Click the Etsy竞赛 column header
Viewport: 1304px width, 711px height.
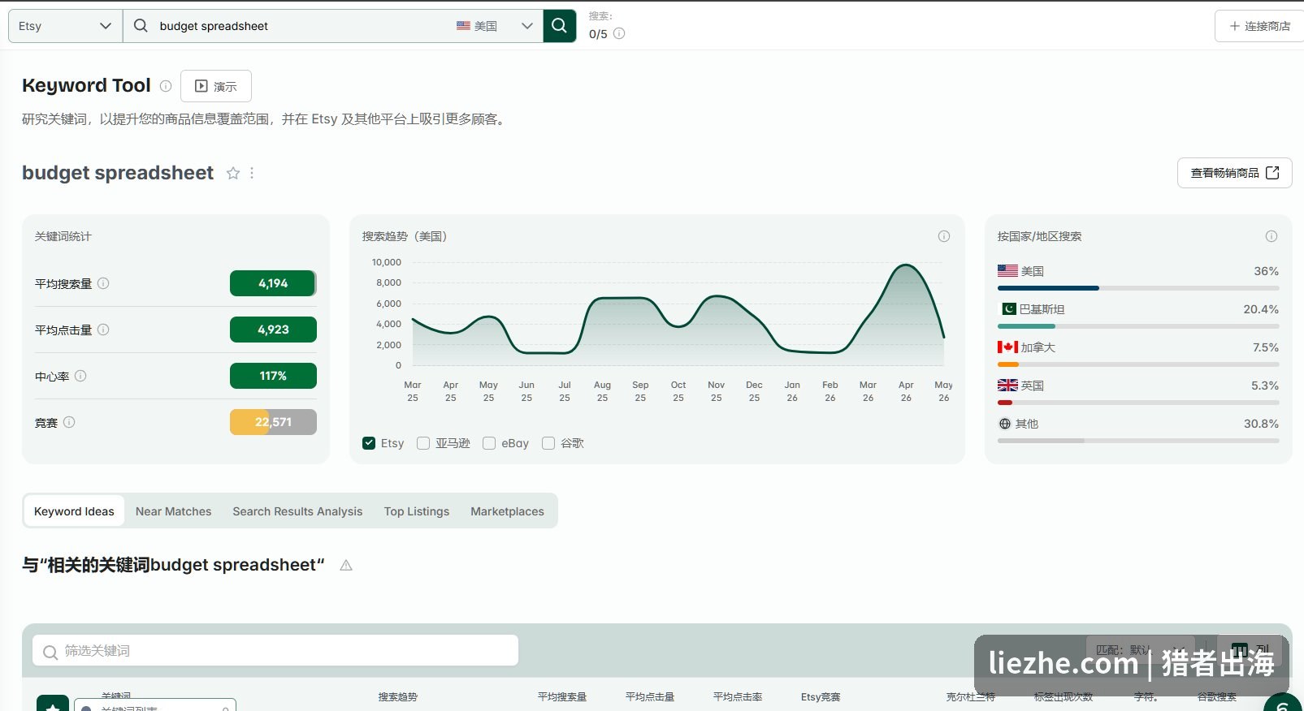(821, 697)
